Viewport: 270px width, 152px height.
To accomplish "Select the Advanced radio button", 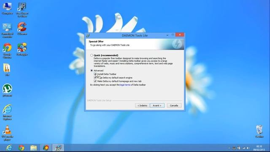I will pos(92,71).
